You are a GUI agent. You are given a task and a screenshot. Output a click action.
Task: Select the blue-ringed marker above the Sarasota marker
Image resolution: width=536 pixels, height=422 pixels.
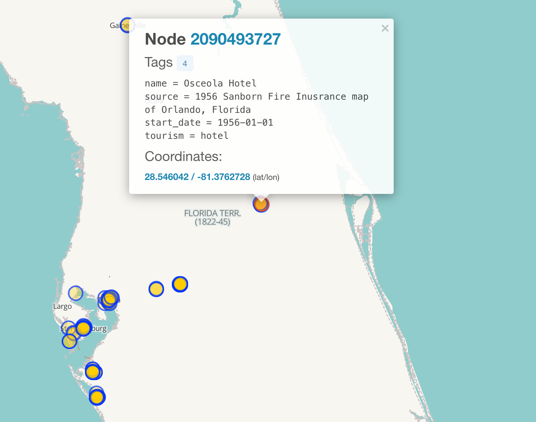[x=93, y=371]
